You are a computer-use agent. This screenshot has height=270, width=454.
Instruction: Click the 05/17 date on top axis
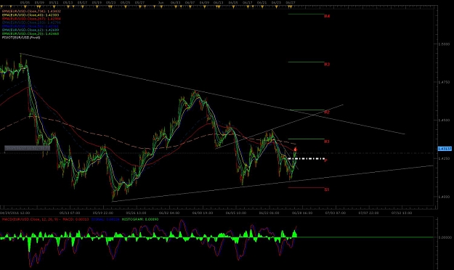point(83,2)
